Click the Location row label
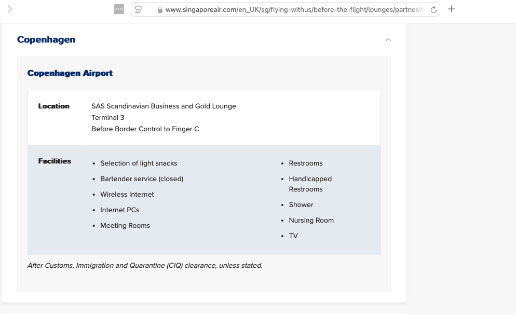The image size is (516, 315). 53,106
